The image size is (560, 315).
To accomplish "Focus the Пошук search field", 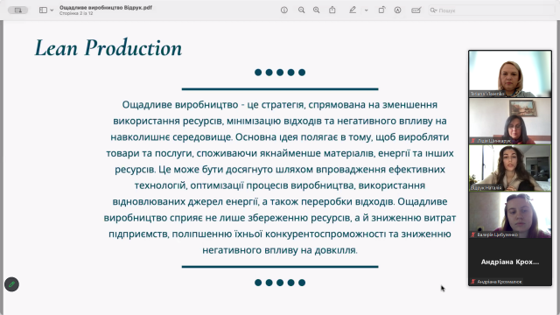I will (492, 10).
